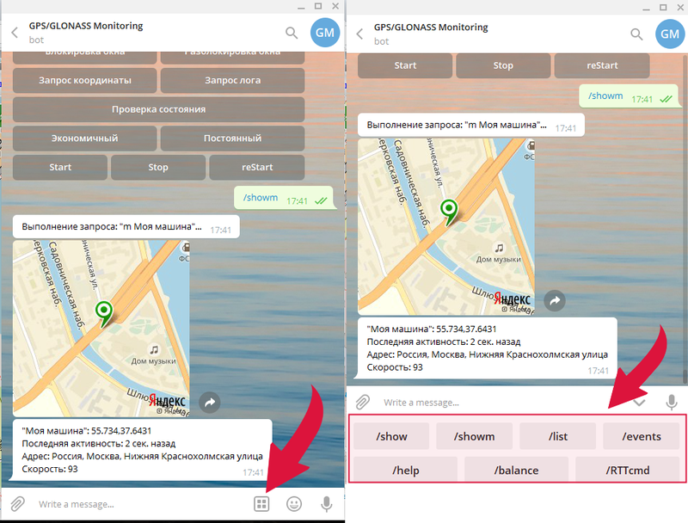
Task: Select the /balance command button
Action: point(517,470)
